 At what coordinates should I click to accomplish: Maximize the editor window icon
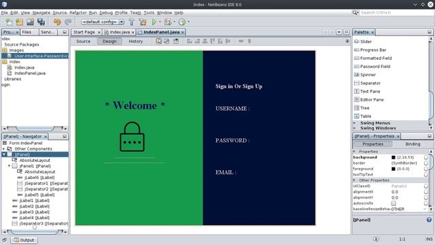[347, 32]
